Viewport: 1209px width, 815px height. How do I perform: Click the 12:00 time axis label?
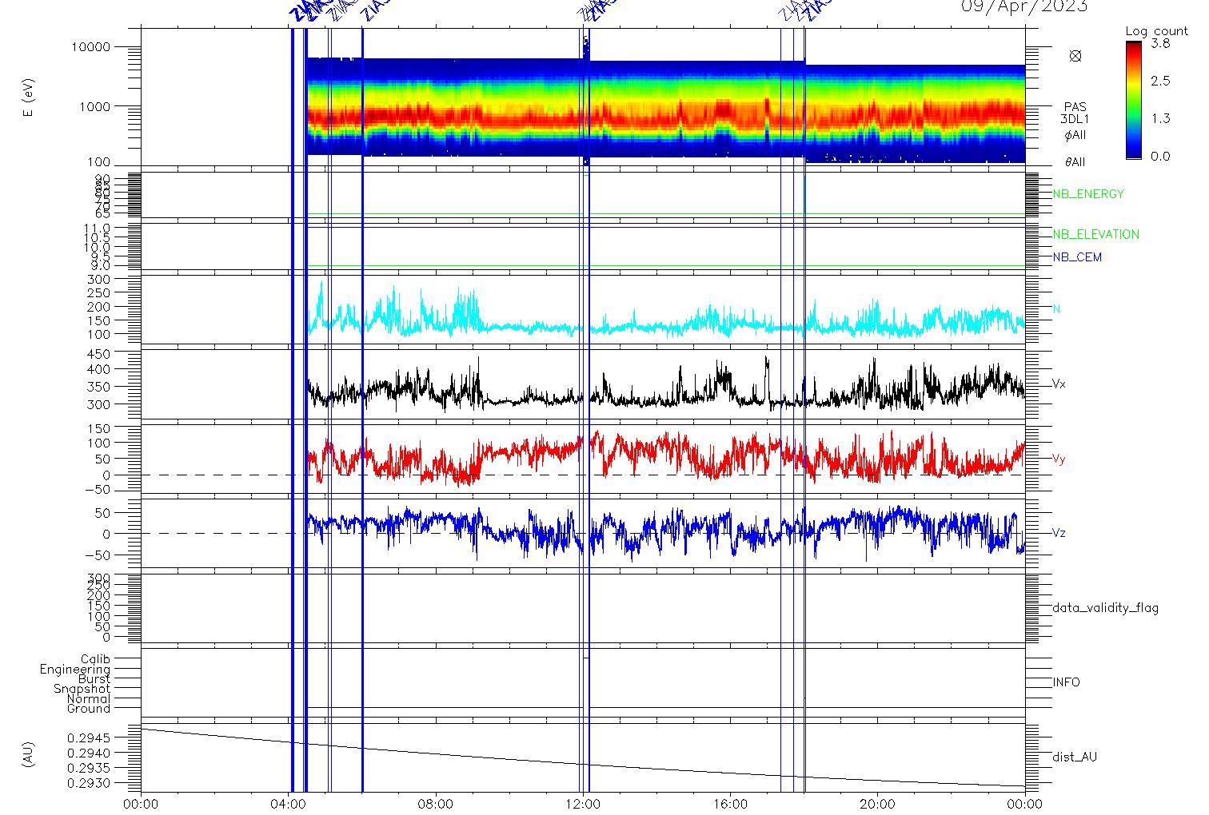click(x=583, y=804)
